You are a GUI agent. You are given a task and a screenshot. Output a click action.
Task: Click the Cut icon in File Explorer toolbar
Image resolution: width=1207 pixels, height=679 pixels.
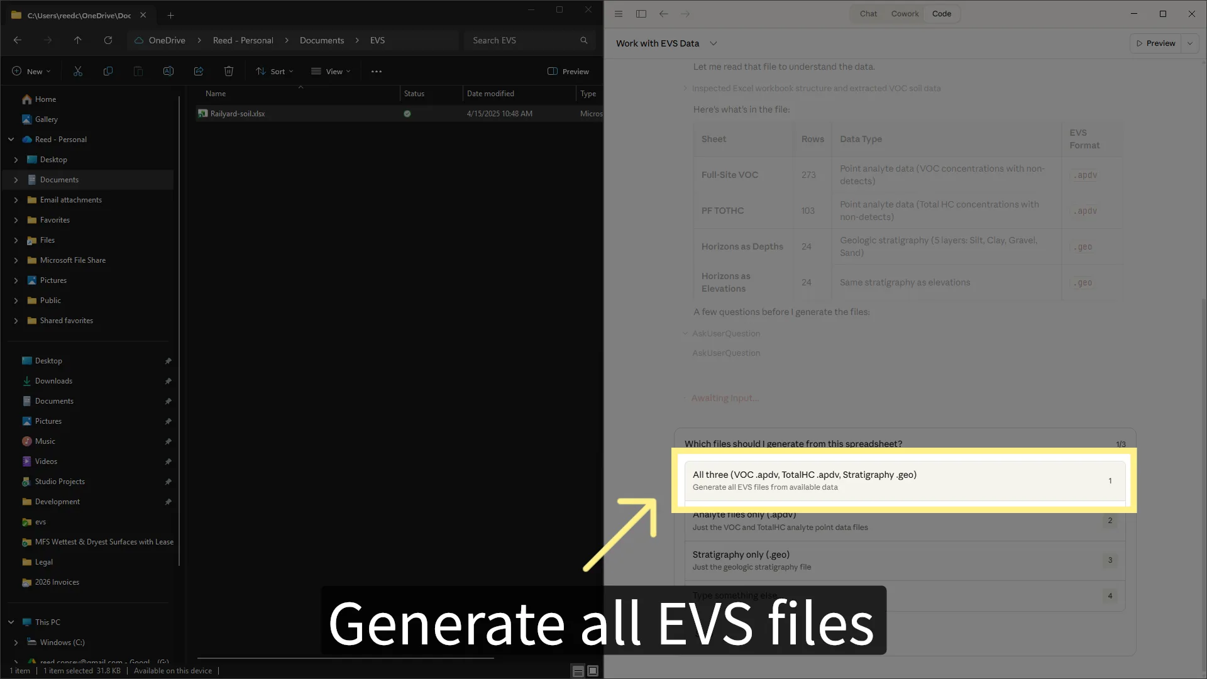pos(78,72)
